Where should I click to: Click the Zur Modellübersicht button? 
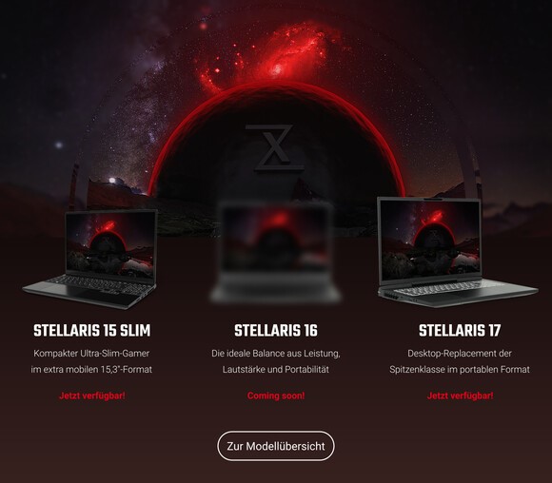[276, 446]
